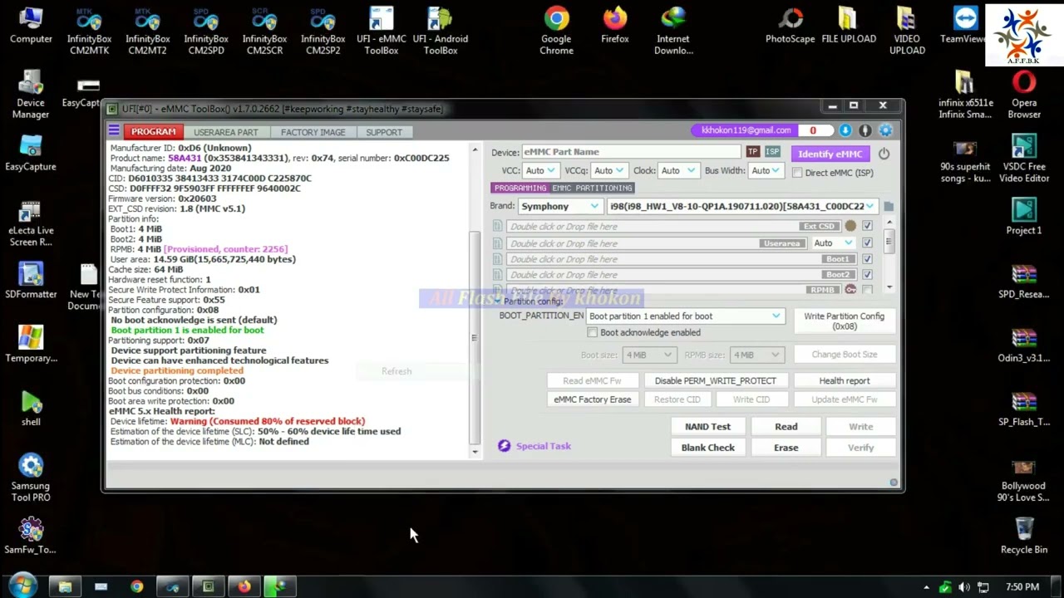Click the Health report button

click(844, 380)
